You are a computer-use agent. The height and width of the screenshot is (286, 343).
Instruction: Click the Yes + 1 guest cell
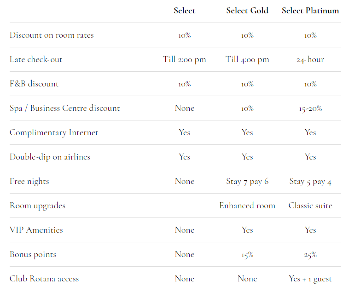click(310, 279)
